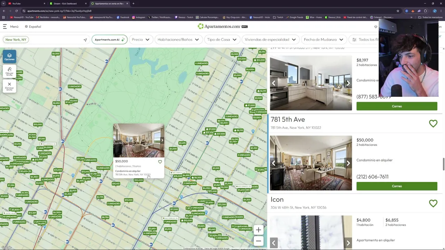Open saved favorites heart in site header
The height and width of the screenshot is (250, 445).
pos(376,27)
